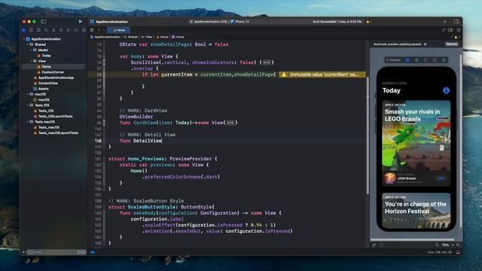Click the add file plus button
This screenshot has width=482, height=271.
23,252
